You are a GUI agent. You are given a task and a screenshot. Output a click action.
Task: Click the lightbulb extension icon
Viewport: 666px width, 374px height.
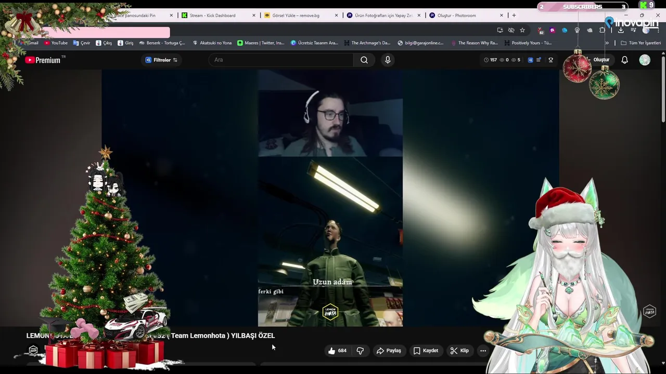point(577,30)
